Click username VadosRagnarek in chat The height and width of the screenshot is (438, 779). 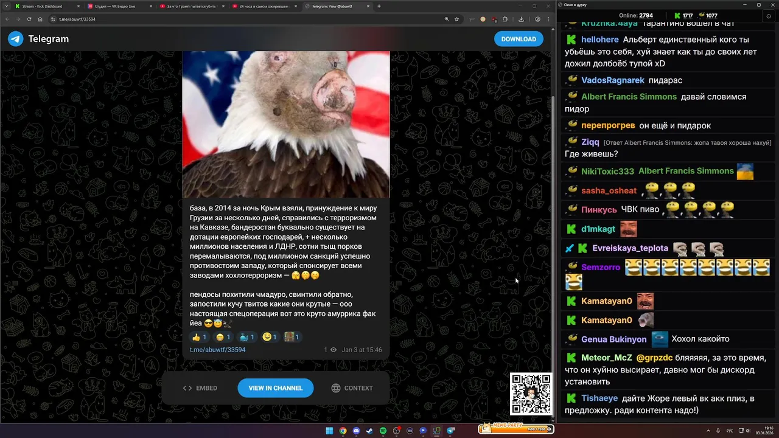pyautogui.click(x=613, y=80)
